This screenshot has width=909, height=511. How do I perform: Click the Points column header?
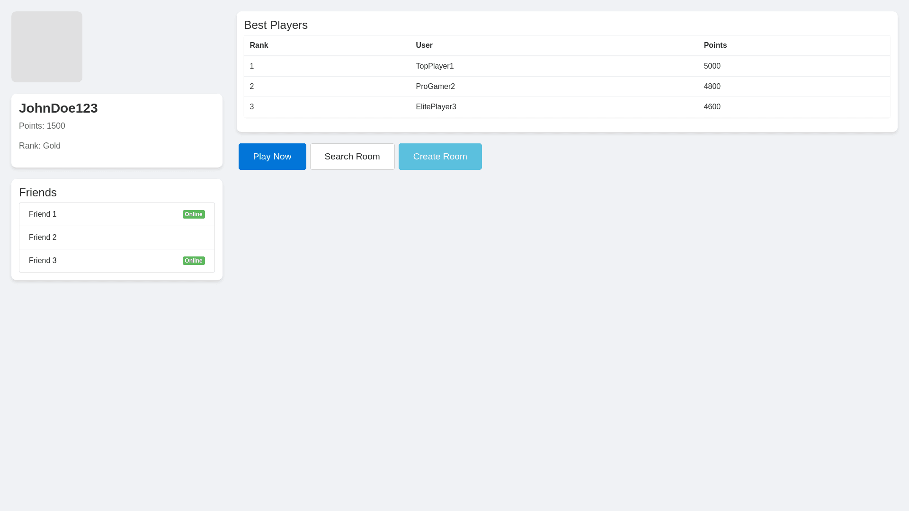point(715,45)
